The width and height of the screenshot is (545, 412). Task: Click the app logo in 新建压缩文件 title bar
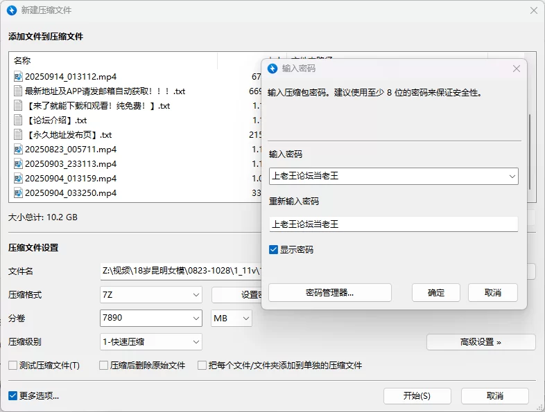pyautogui.click(x=11, y=10)
